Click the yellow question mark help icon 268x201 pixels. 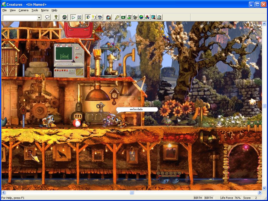tap(56, 17)
